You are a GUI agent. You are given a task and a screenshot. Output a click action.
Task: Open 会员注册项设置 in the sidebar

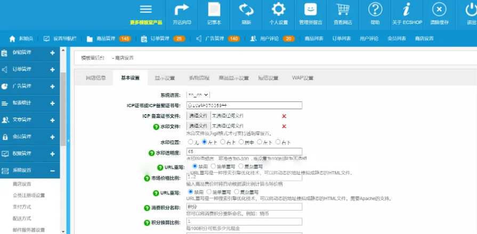point(29,195)
